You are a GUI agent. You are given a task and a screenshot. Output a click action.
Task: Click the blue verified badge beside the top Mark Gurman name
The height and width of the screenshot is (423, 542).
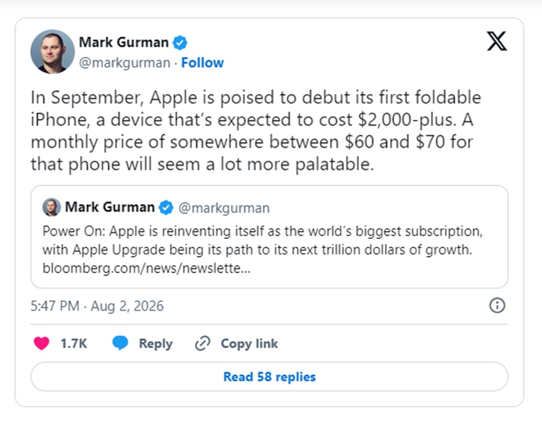180,43
